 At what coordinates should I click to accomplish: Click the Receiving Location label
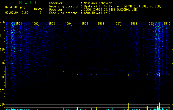[x=64, y=6]
